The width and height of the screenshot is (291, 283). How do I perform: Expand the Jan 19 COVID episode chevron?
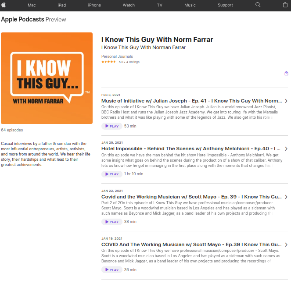coord(286,244)
